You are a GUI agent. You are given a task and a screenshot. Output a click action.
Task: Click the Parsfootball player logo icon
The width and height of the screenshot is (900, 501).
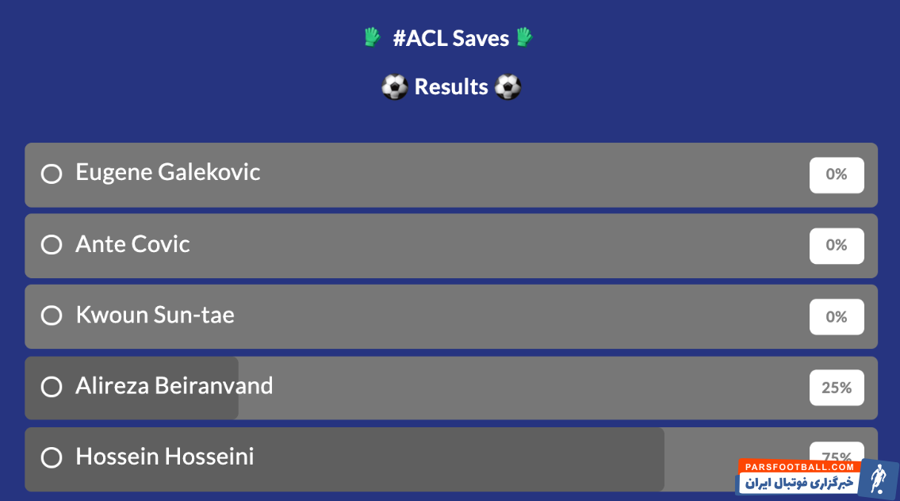coord(878,477)
